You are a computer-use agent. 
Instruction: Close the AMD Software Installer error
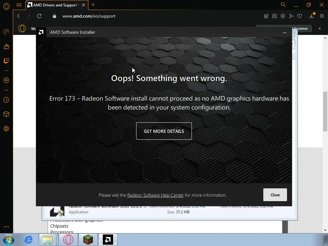click(275, 195)
